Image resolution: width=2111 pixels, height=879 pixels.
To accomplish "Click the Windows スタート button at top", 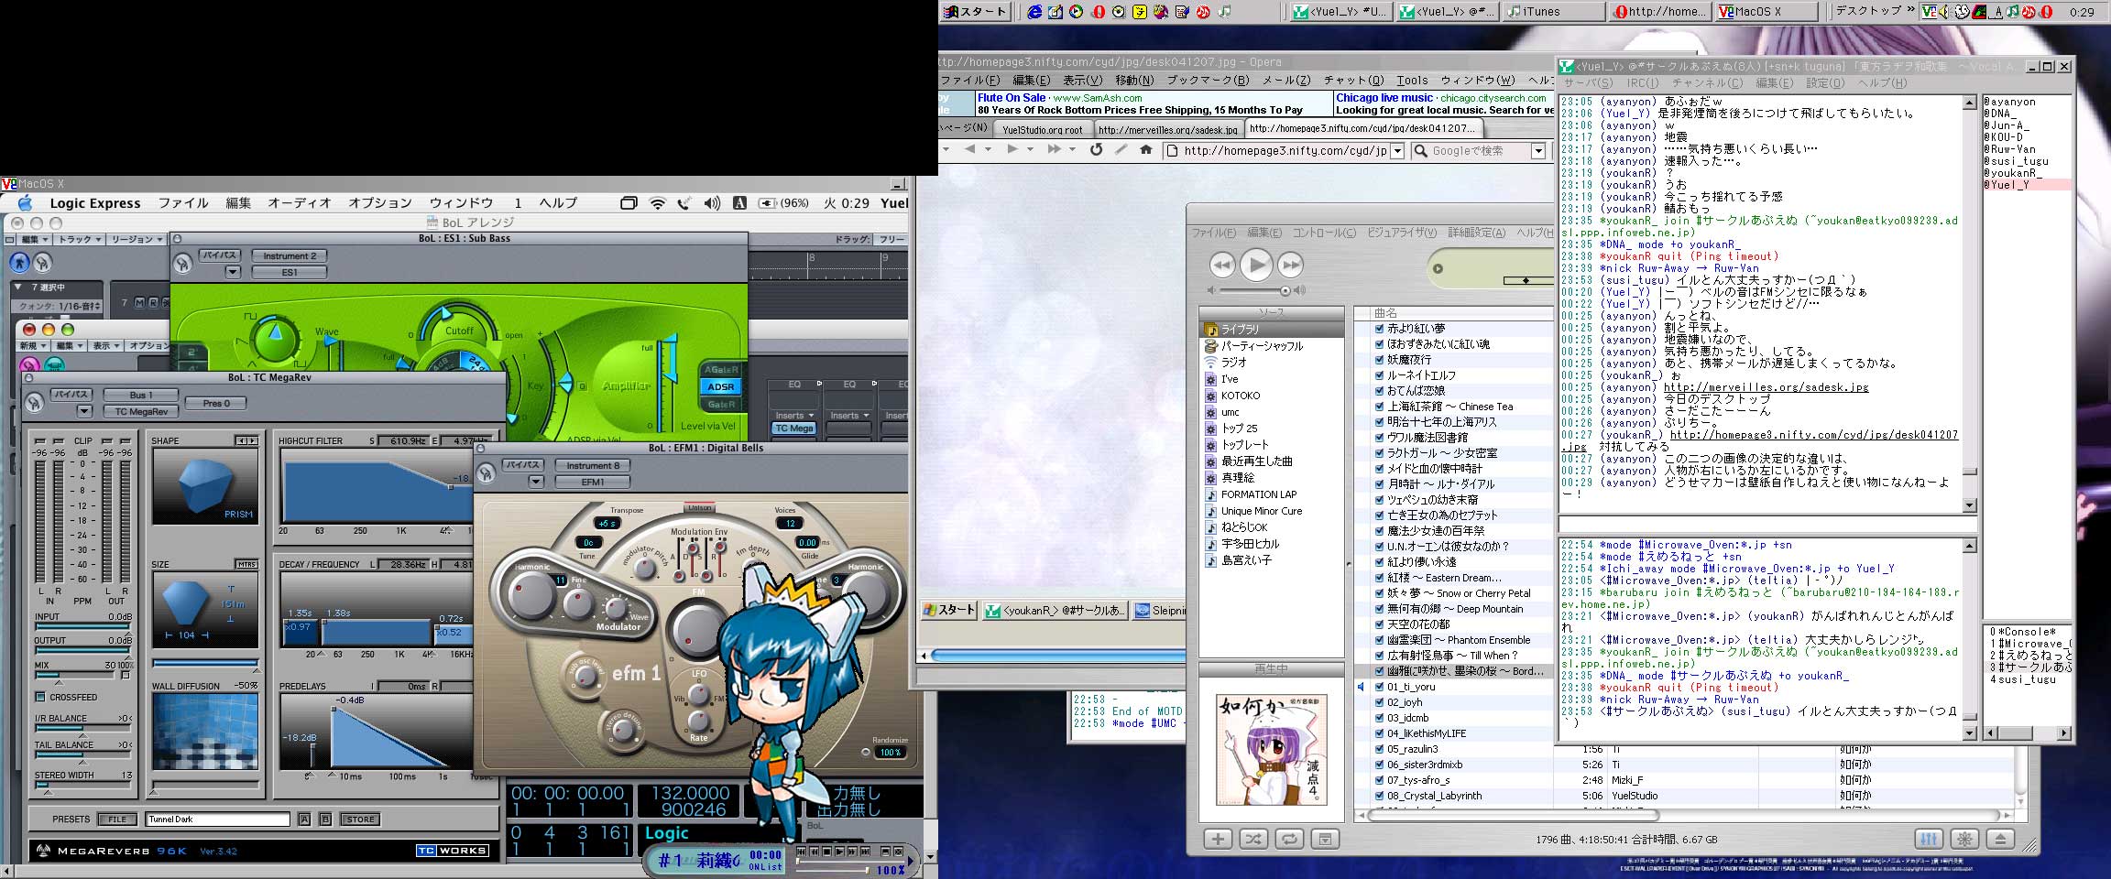I will pyautogui.click(x=976, y=12).
